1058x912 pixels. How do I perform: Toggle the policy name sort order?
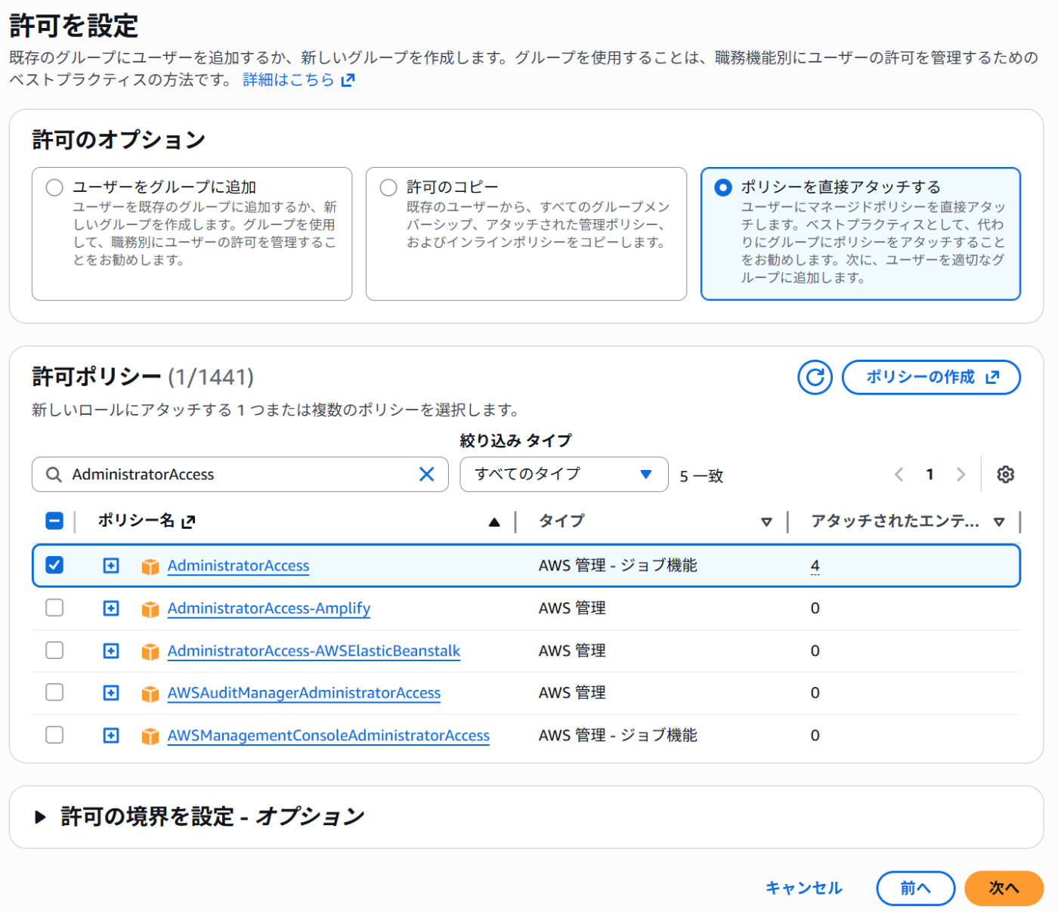pyautogui.click(x=494, y=521)
